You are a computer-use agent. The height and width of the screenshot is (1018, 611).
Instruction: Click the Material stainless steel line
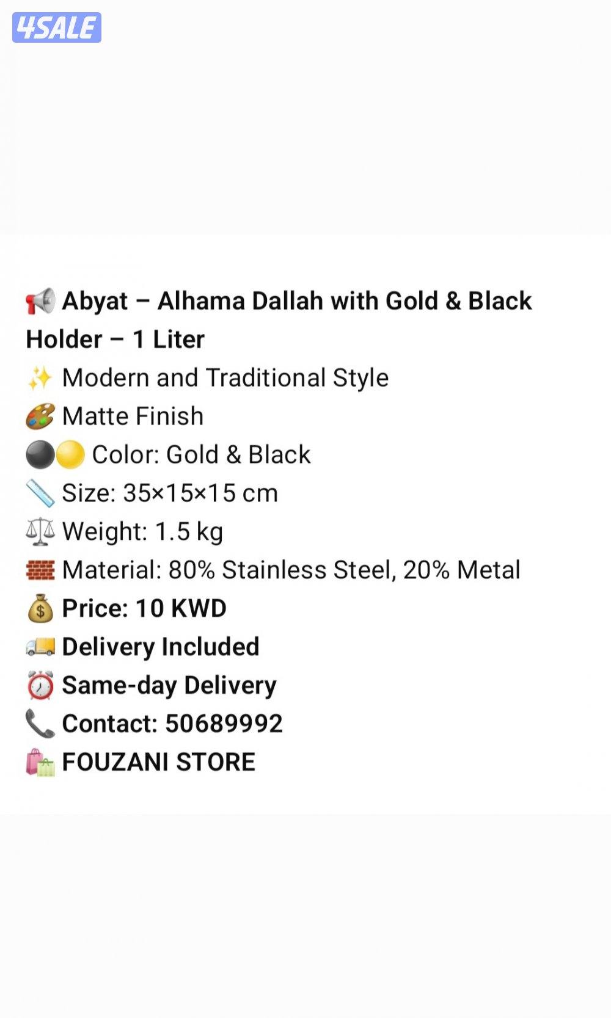coord(291,570)
